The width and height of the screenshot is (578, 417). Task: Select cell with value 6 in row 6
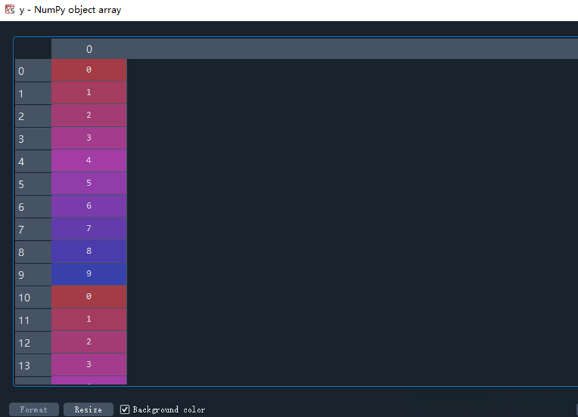[x=89, y=206]
